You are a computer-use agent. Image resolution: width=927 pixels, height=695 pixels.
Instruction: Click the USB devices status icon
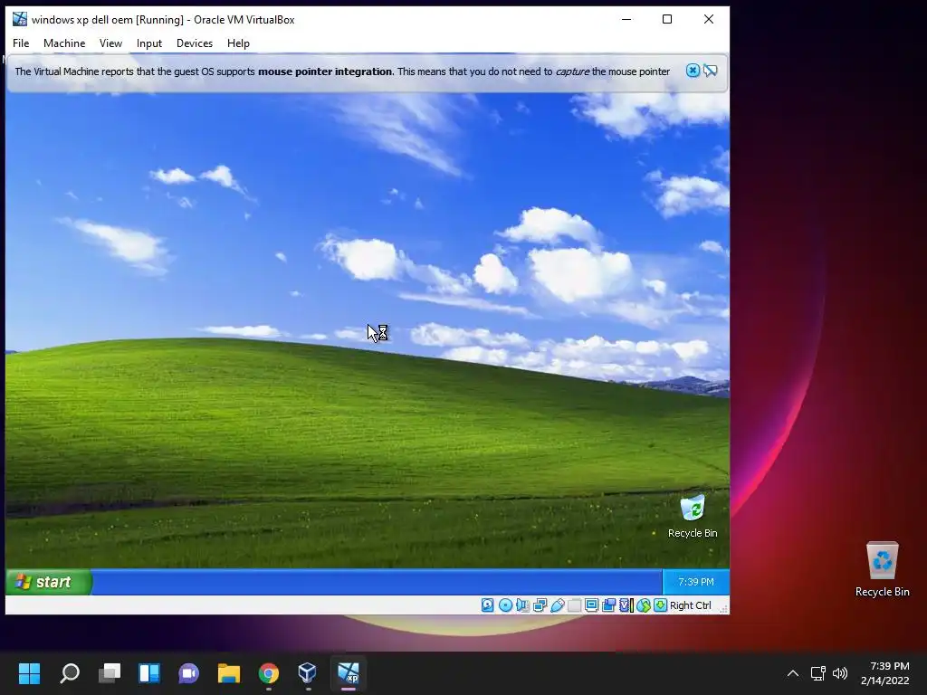558,605
